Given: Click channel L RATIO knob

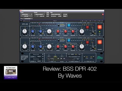Looking at the screenshot, I should [58, 31].
